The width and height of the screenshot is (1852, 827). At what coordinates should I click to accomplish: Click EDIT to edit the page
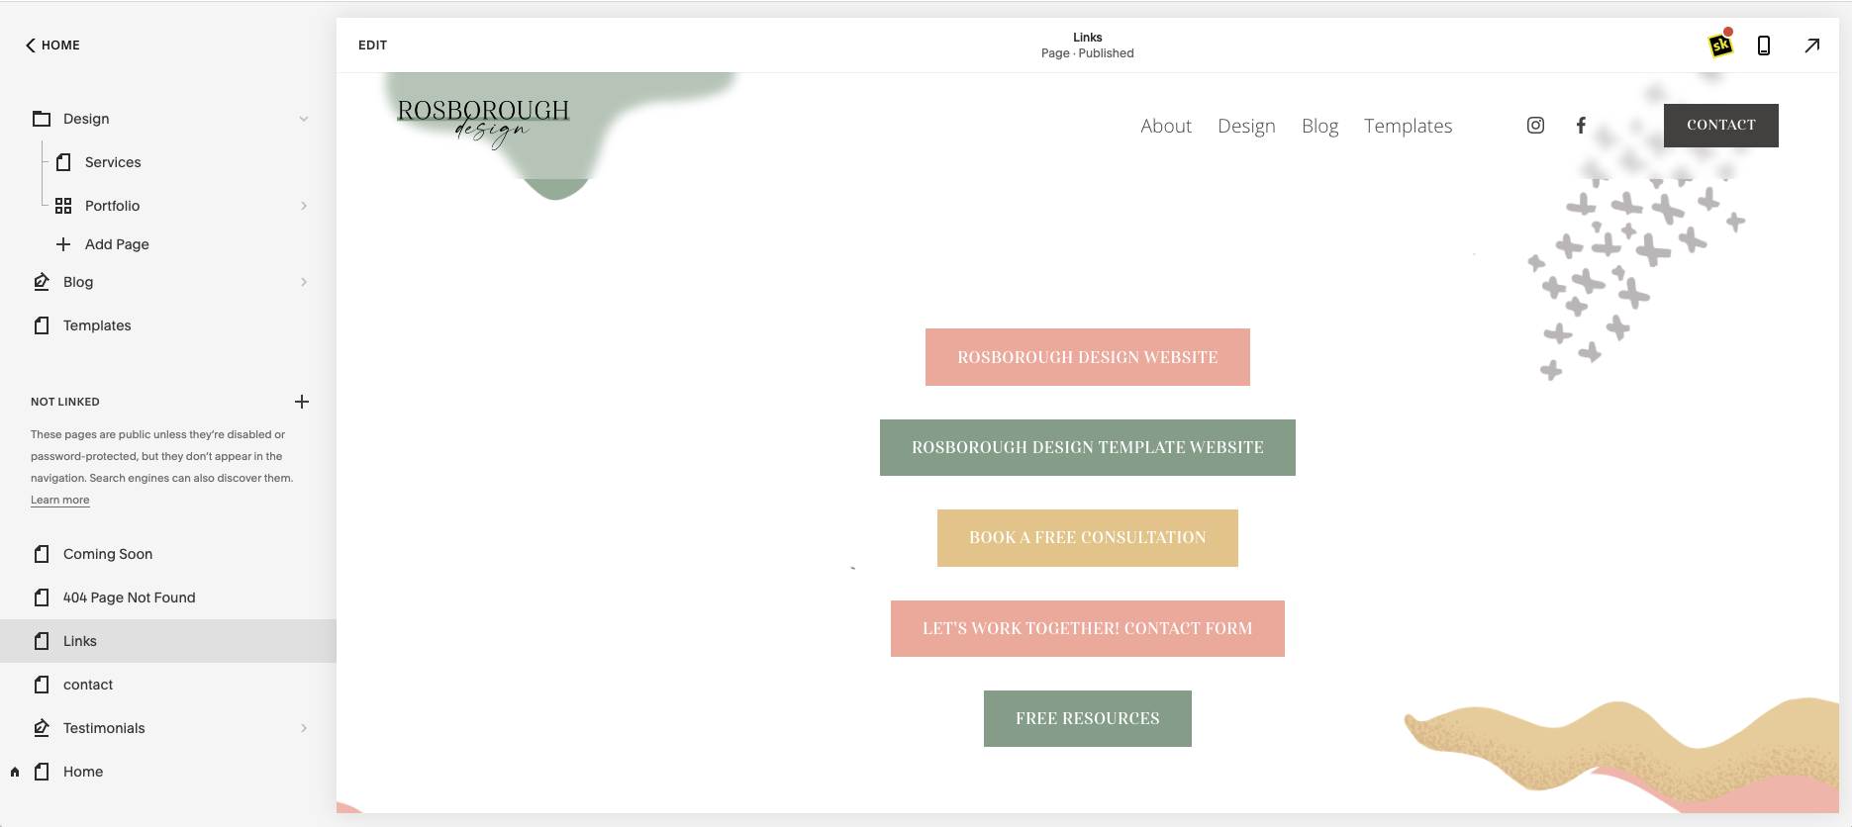click(x=372, y=46)
